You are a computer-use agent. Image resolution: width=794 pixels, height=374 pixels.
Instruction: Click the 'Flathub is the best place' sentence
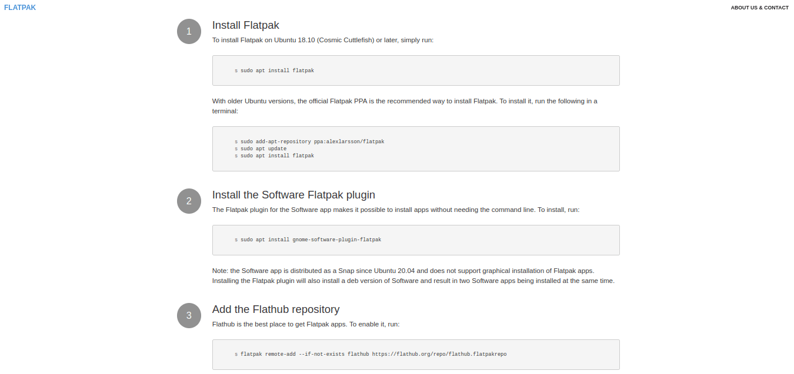pos(305,324)
